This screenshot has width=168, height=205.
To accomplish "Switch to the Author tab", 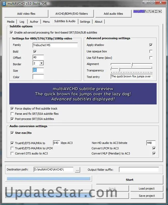I will click(34, 22).
